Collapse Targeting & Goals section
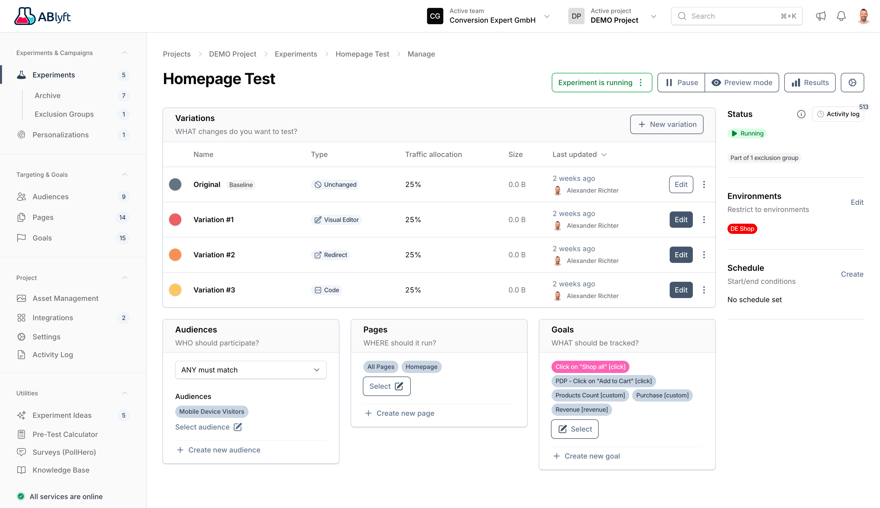 125,175
